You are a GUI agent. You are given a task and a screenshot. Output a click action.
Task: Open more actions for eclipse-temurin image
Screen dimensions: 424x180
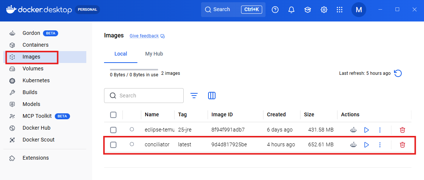380,130
